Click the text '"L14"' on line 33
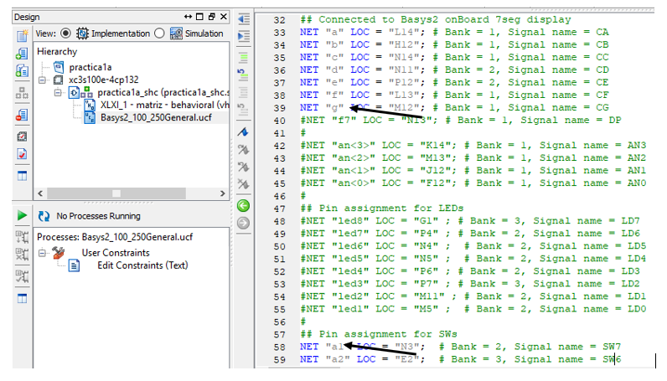 (x=404, y=32)
